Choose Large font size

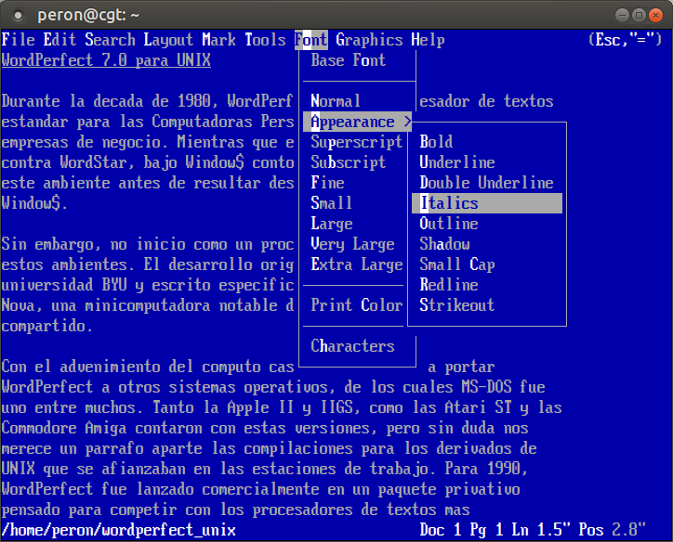(x=331, y=224)
